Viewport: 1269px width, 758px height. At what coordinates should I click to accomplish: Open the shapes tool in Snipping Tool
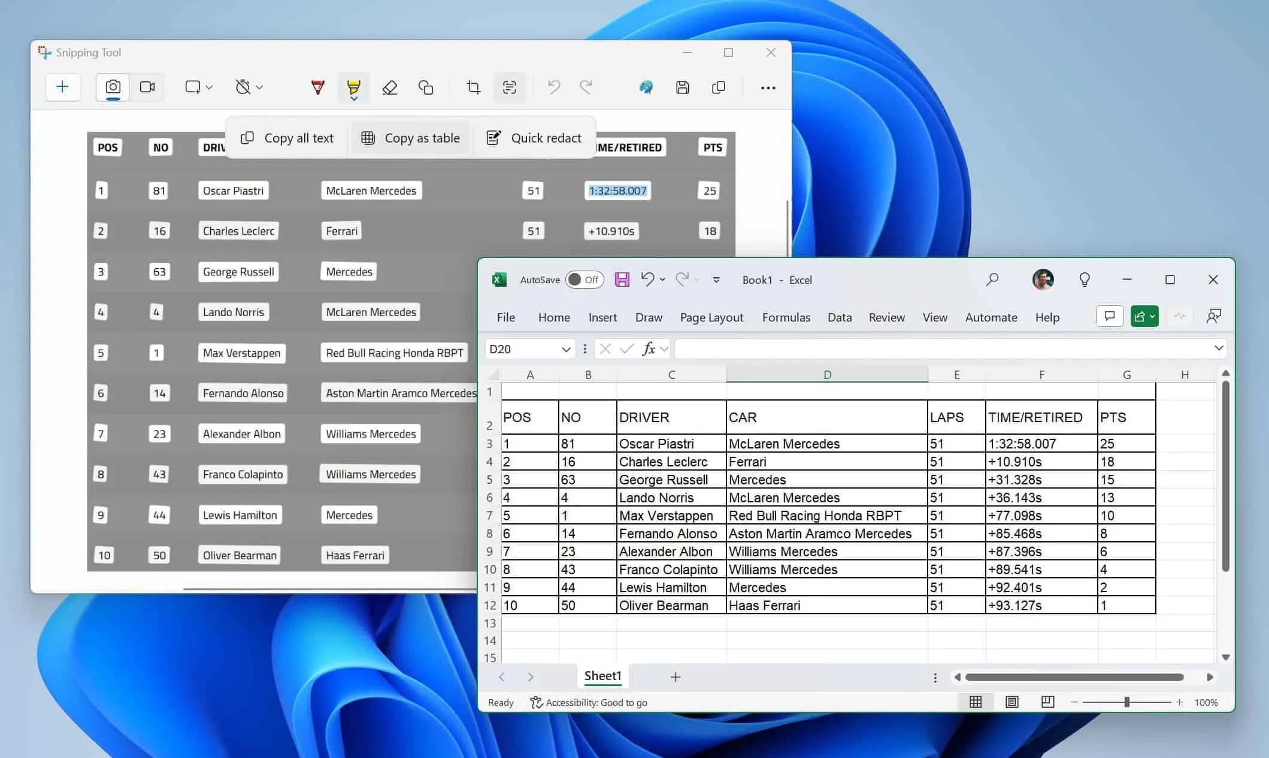(x=426, y=87)
